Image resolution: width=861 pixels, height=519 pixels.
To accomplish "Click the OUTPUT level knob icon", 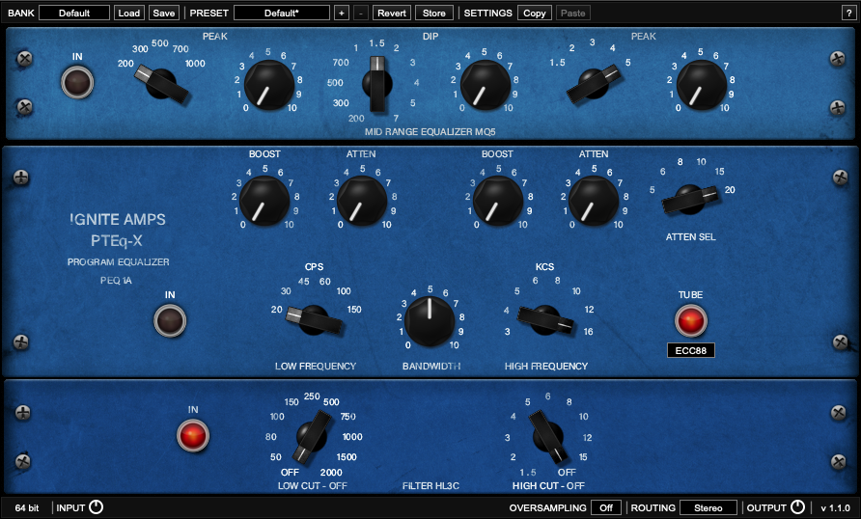I will (x=798, y=507).
